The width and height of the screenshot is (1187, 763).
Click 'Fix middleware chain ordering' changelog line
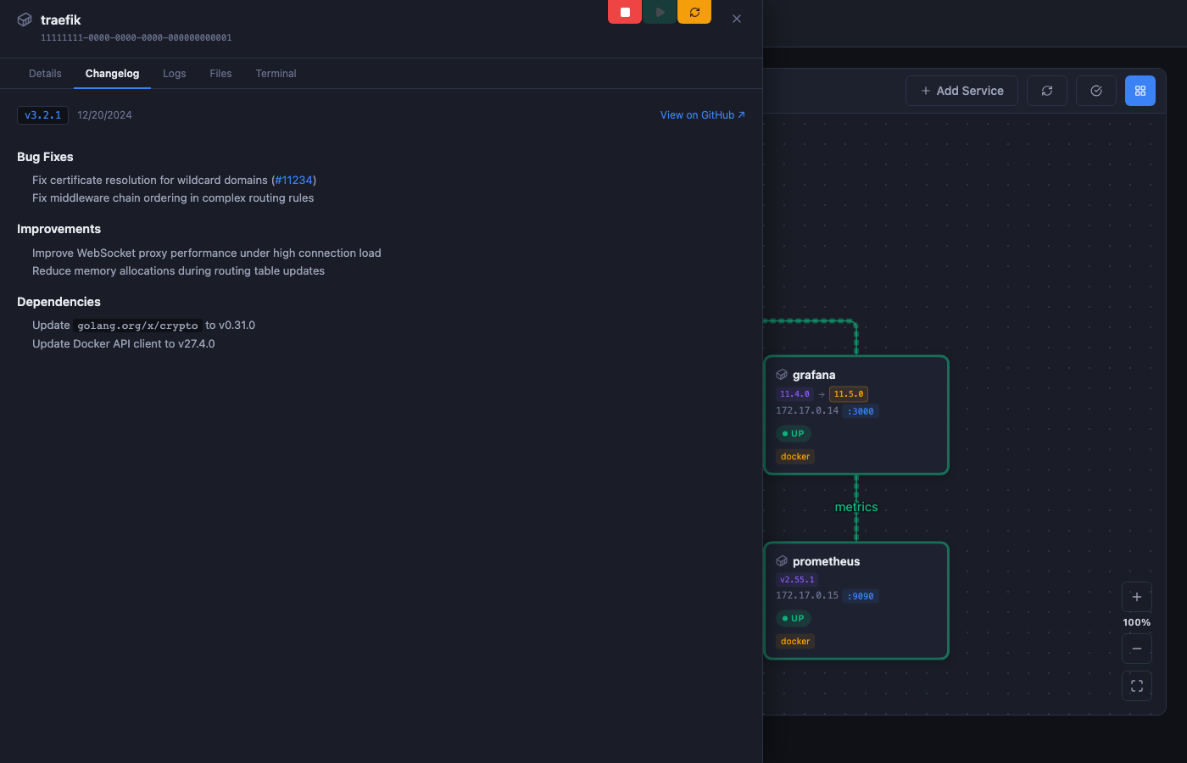173,198
